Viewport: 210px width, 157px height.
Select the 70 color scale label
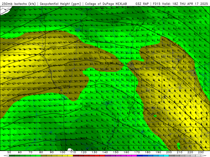[30, 152]
